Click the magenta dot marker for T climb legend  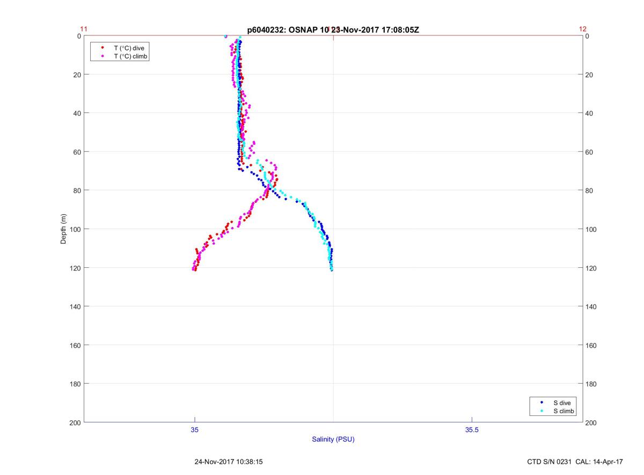coord(102,56)
